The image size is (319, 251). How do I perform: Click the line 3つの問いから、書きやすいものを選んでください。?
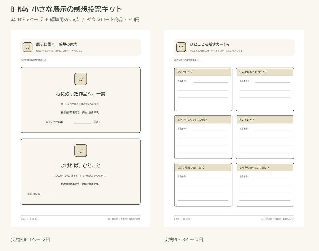click(80, 176)
